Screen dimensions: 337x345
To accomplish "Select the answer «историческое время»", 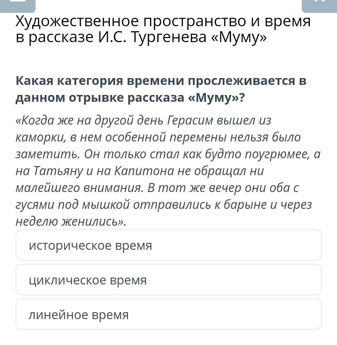I will [168, 245].
